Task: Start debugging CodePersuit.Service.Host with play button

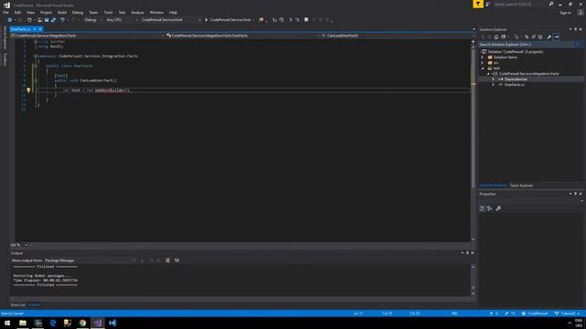Action: click(228, 20)
